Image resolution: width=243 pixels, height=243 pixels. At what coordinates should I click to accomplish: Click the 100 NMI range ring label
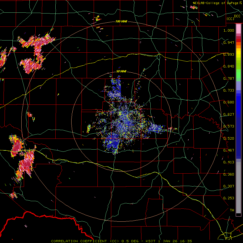coord(121,21)
